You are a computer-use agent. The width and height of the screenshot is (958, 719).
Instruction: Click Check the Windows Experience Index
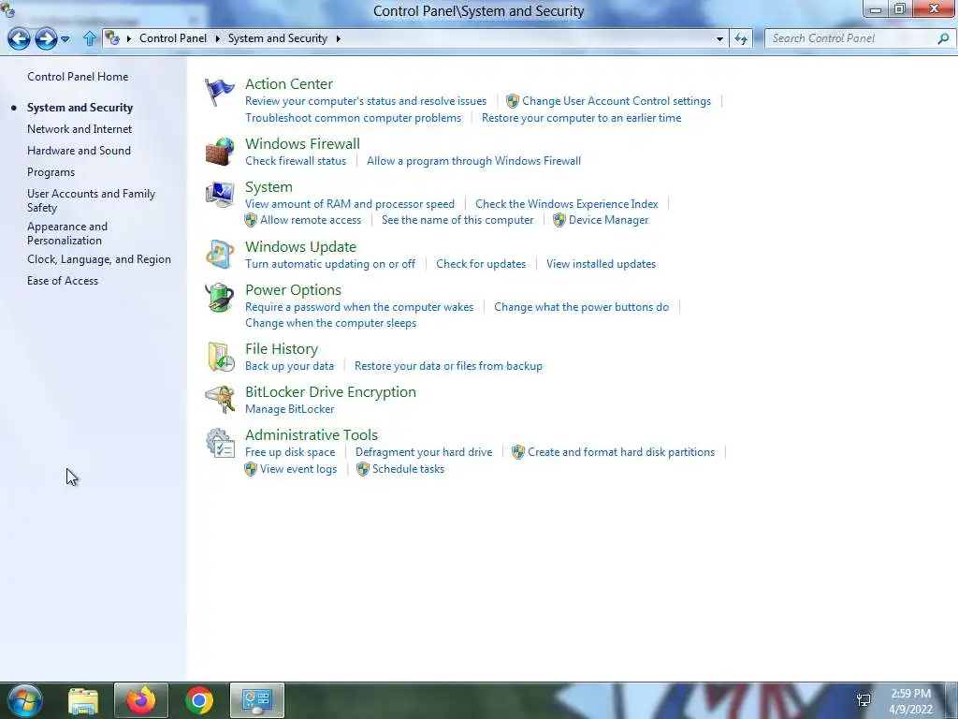(x=566, y=203)
